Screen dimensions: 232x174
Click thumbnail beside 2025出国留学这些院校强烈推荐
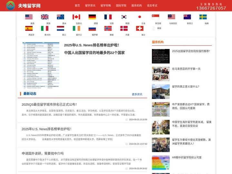(x=161, y=56)
